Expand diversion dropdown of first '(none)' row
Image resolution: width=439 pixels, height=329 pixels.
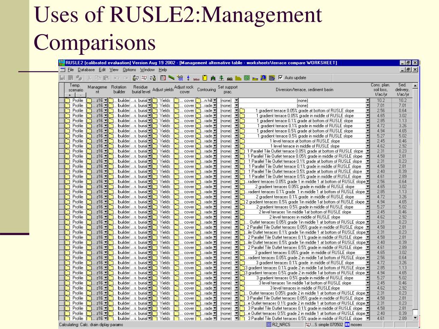pos(367,100)
